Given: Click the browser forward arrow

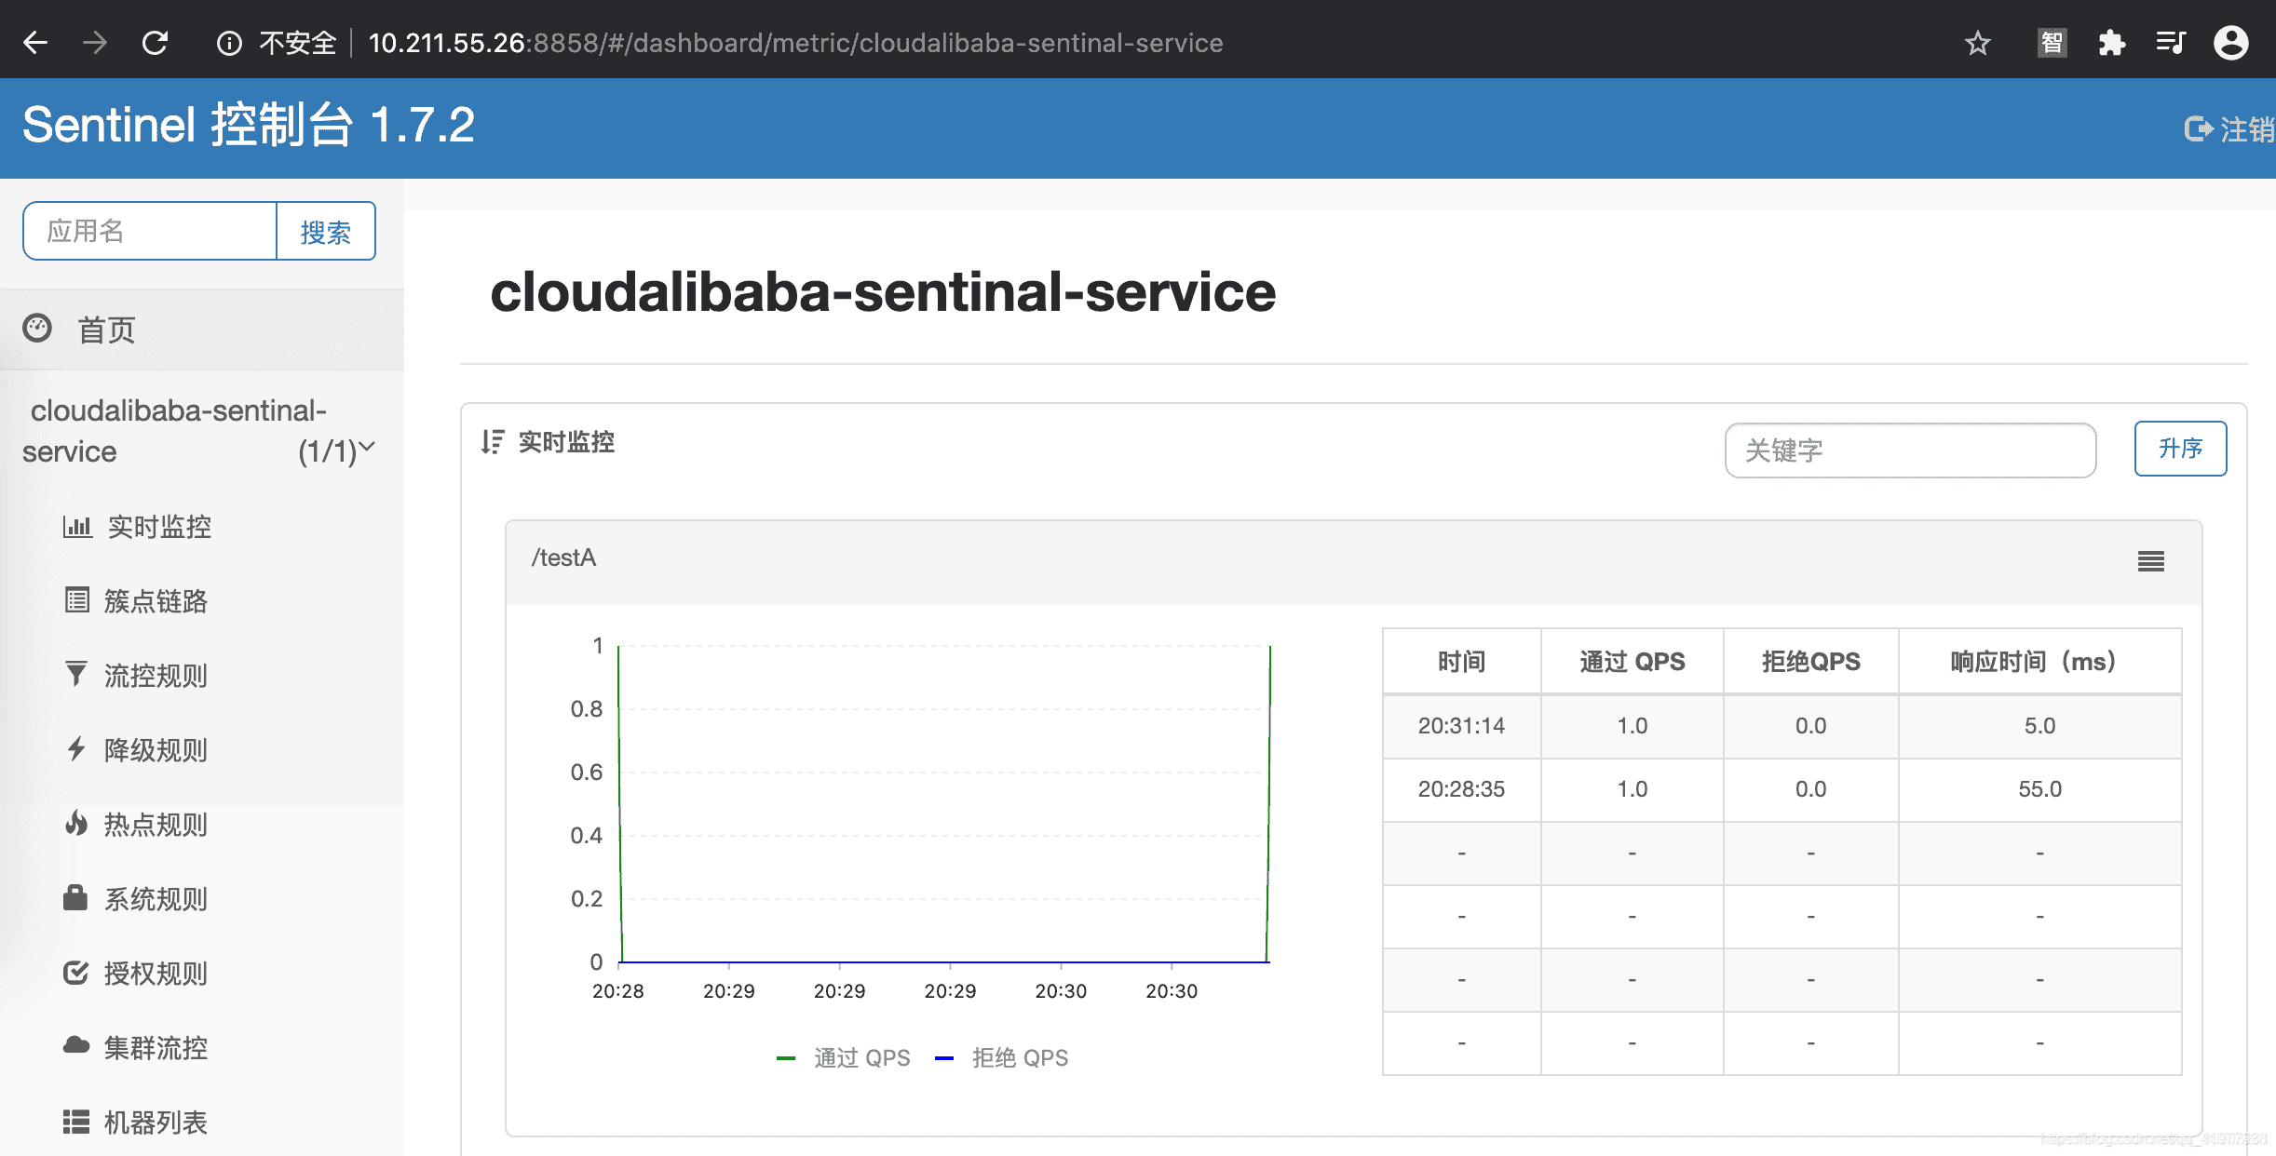Looking at the screenshot, I should [x=95, y=43].
